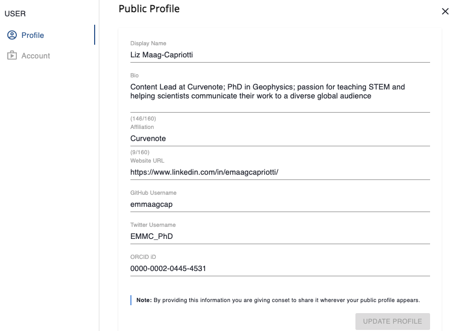Click the Public Profile heading

149,9
